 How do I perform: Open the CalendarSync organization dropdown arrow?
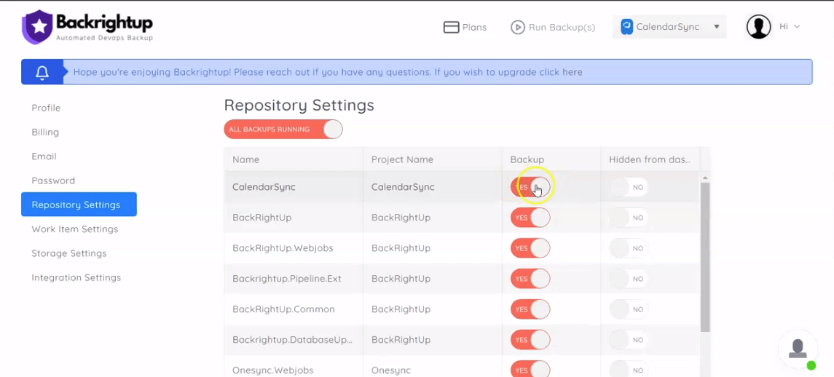click(717, 27)
